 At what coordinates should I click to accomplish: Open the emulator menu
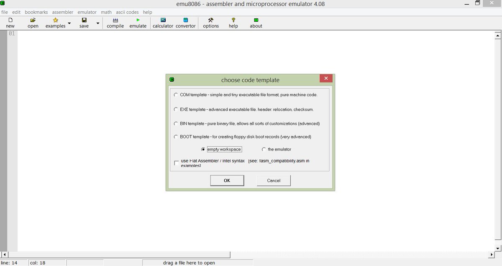tap(87, 12)
